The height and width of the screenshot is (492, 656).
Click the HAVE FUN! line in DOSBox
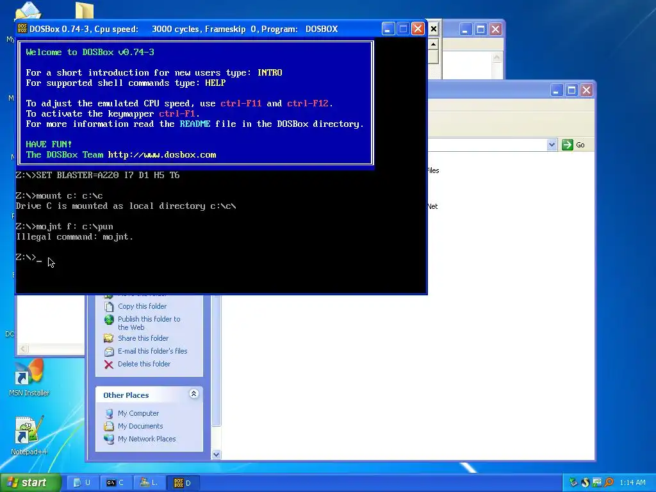point(49,144)
